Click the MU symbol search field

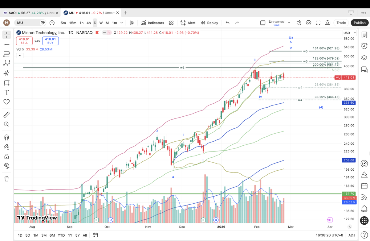[x=27, y=23]
